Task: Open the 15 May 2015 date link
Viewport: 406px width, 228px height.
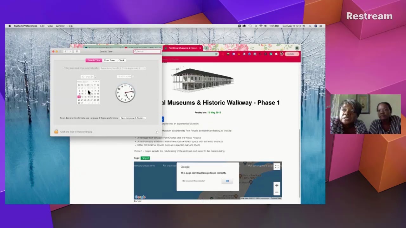Action: (x=214, y=112)
